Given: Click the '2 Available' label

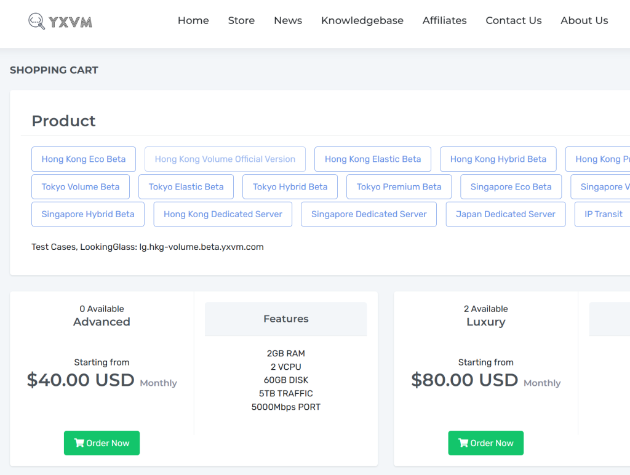Looking at the screenshot, I should pyautogui.click(x=486, y=309).
